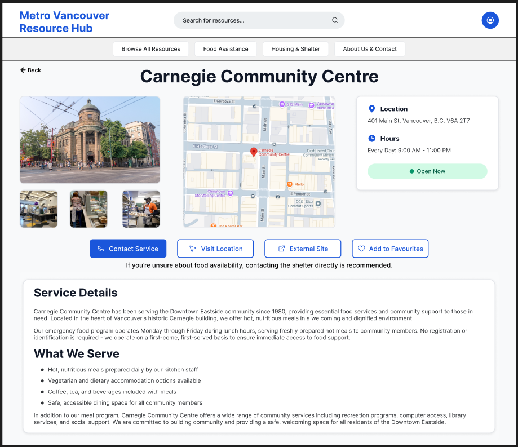Click the Location pin icon in info card
518x447 pixels.
pos(371,109)
